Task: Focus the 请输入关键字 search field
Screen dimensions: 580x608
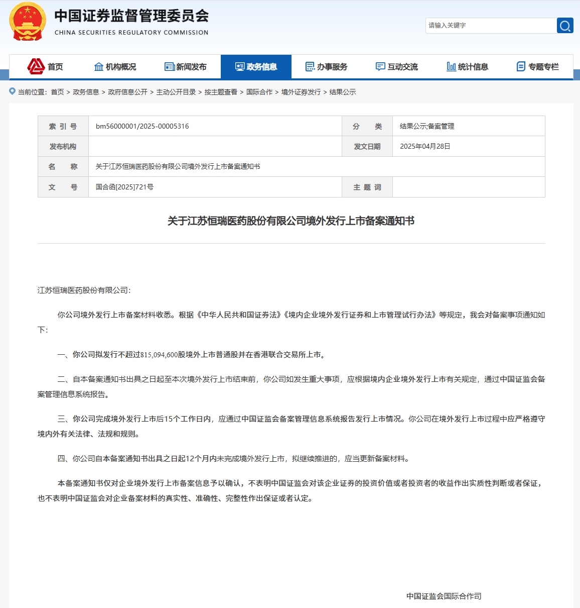Action: 491,26
